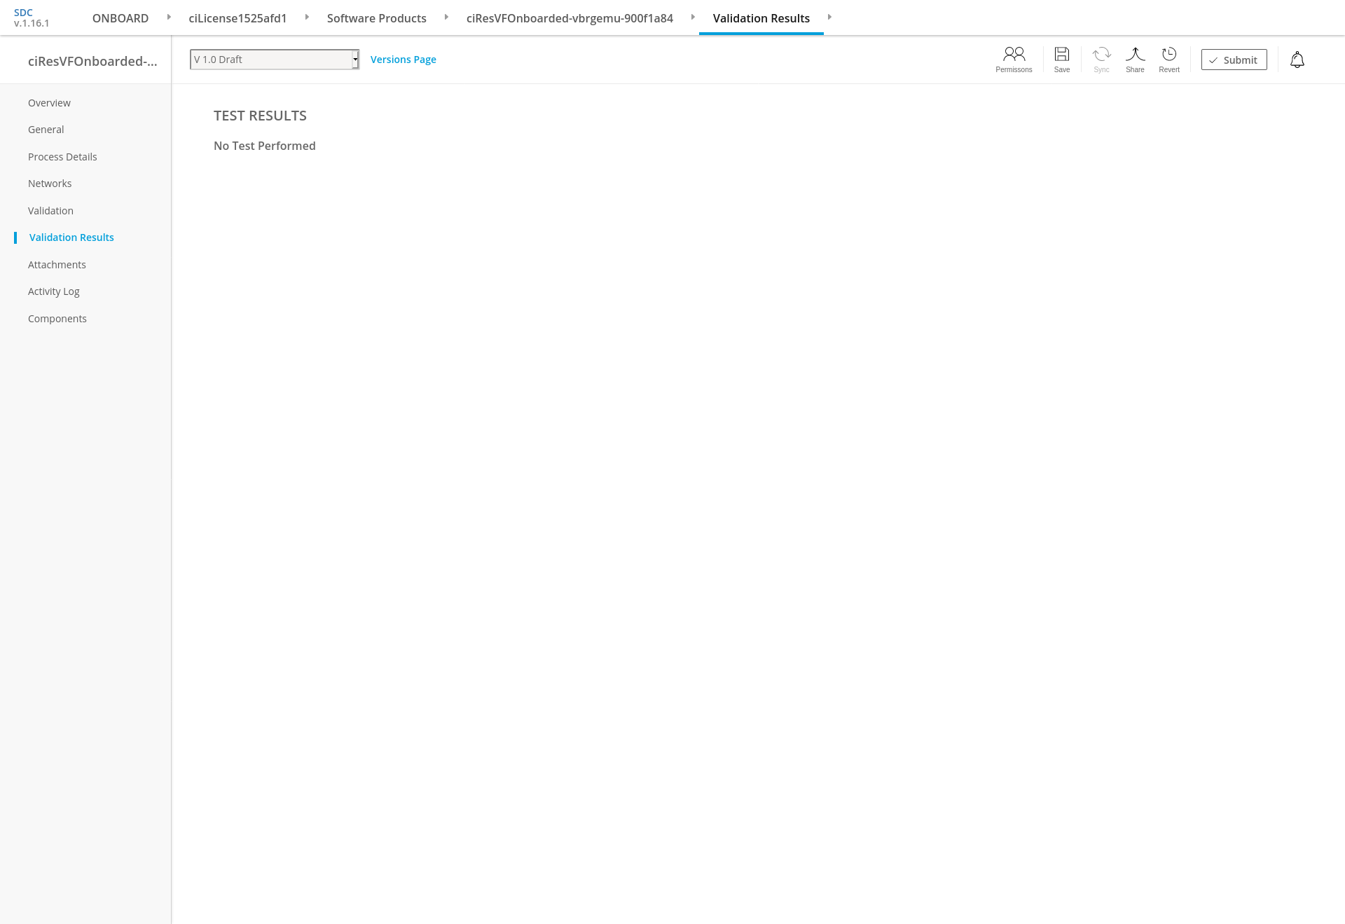Image resolution: width=1345 pixels, height=924 pixels.
Task: Open Activity Log in sidebar
Action: click(x=54, y=291)
